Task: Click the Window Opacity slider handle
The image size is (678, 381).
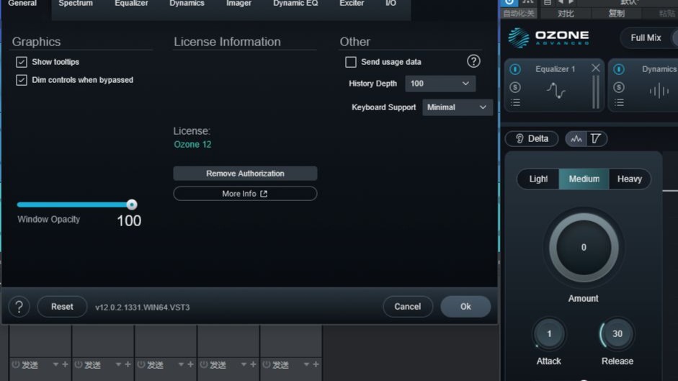Action: pos(132,205)
